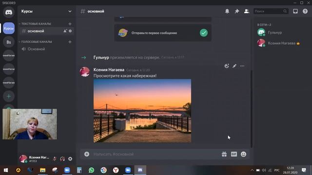Toggle the member list
Screen dimensions: 312x175
point(247,11)
